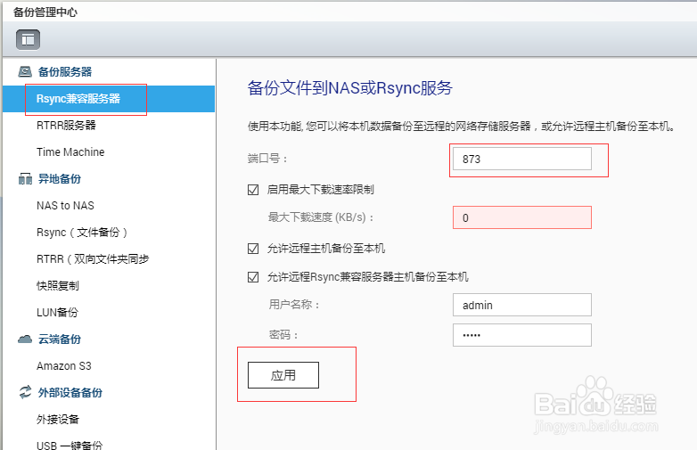Open Amazon S3 cloud backup

pos(64,366)
